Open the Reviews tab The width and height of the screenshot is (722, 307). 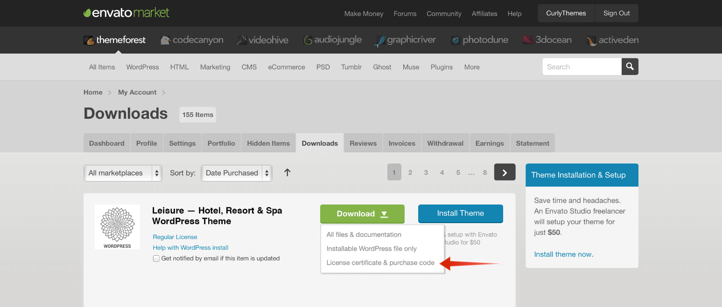363,143
